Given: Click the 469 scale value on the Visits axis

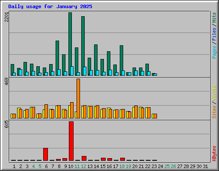Looking at the screenshot, I should [x=7, y=82].
